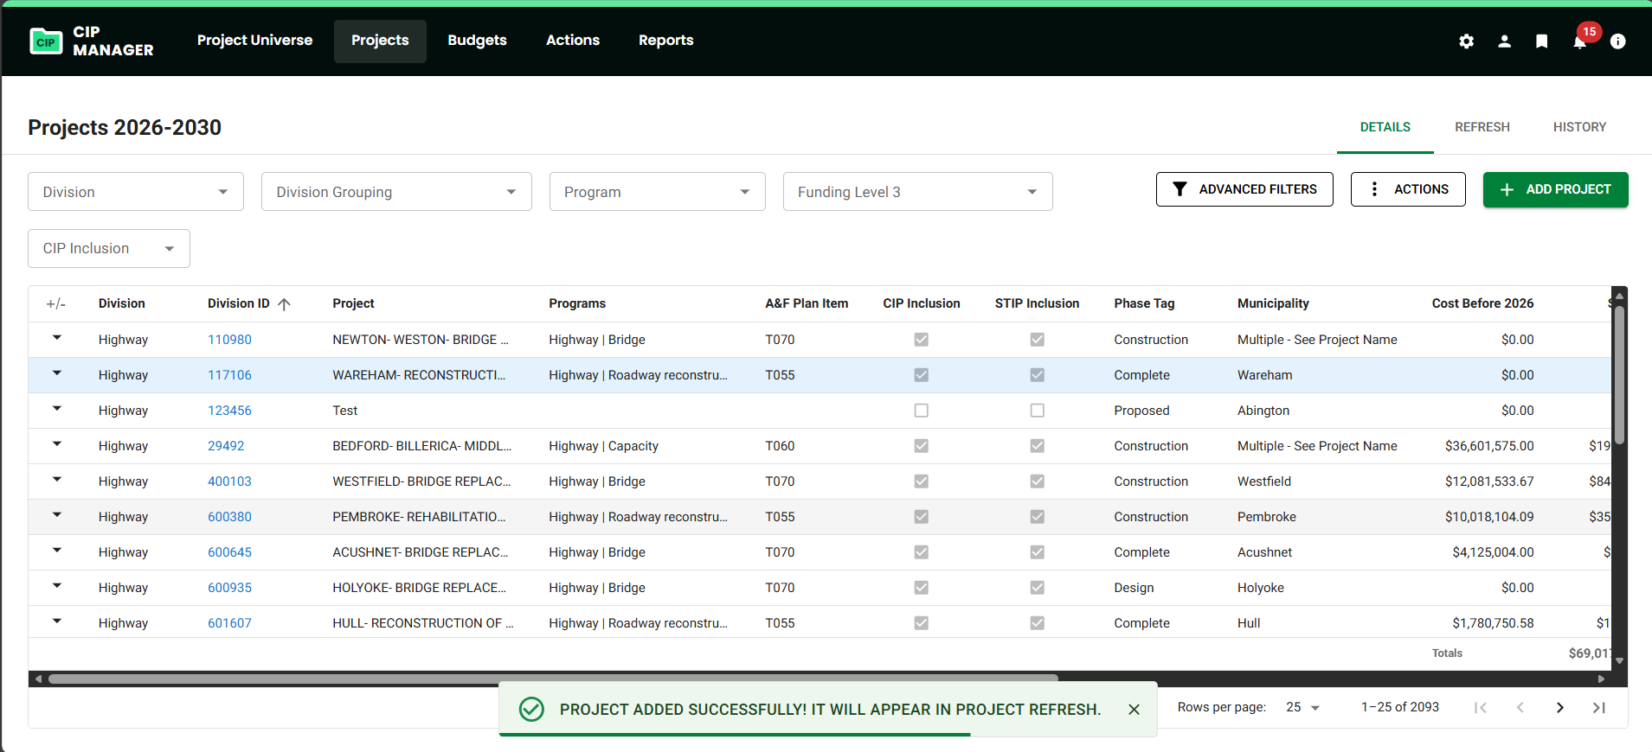Open project link 600380

pos(229,517)
